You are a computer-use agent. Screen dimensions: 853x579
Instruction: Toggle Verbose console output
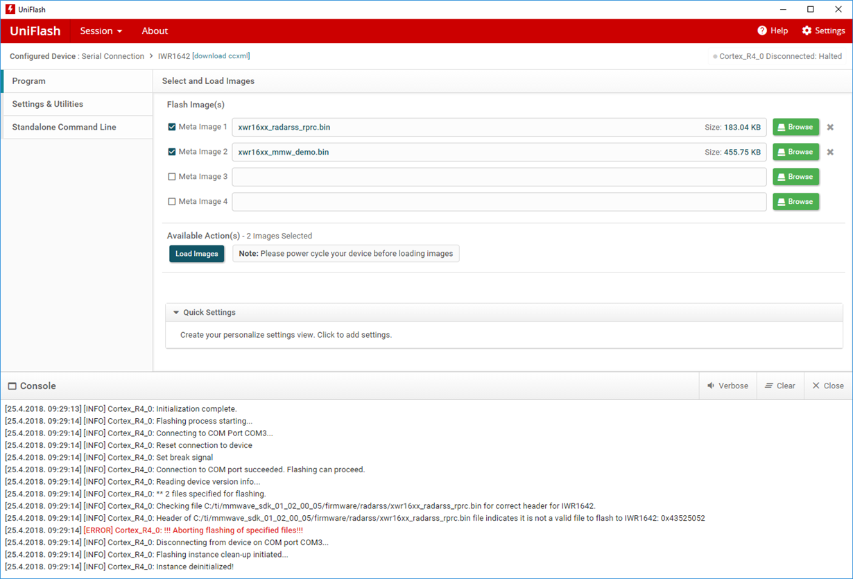coord(727,386)
